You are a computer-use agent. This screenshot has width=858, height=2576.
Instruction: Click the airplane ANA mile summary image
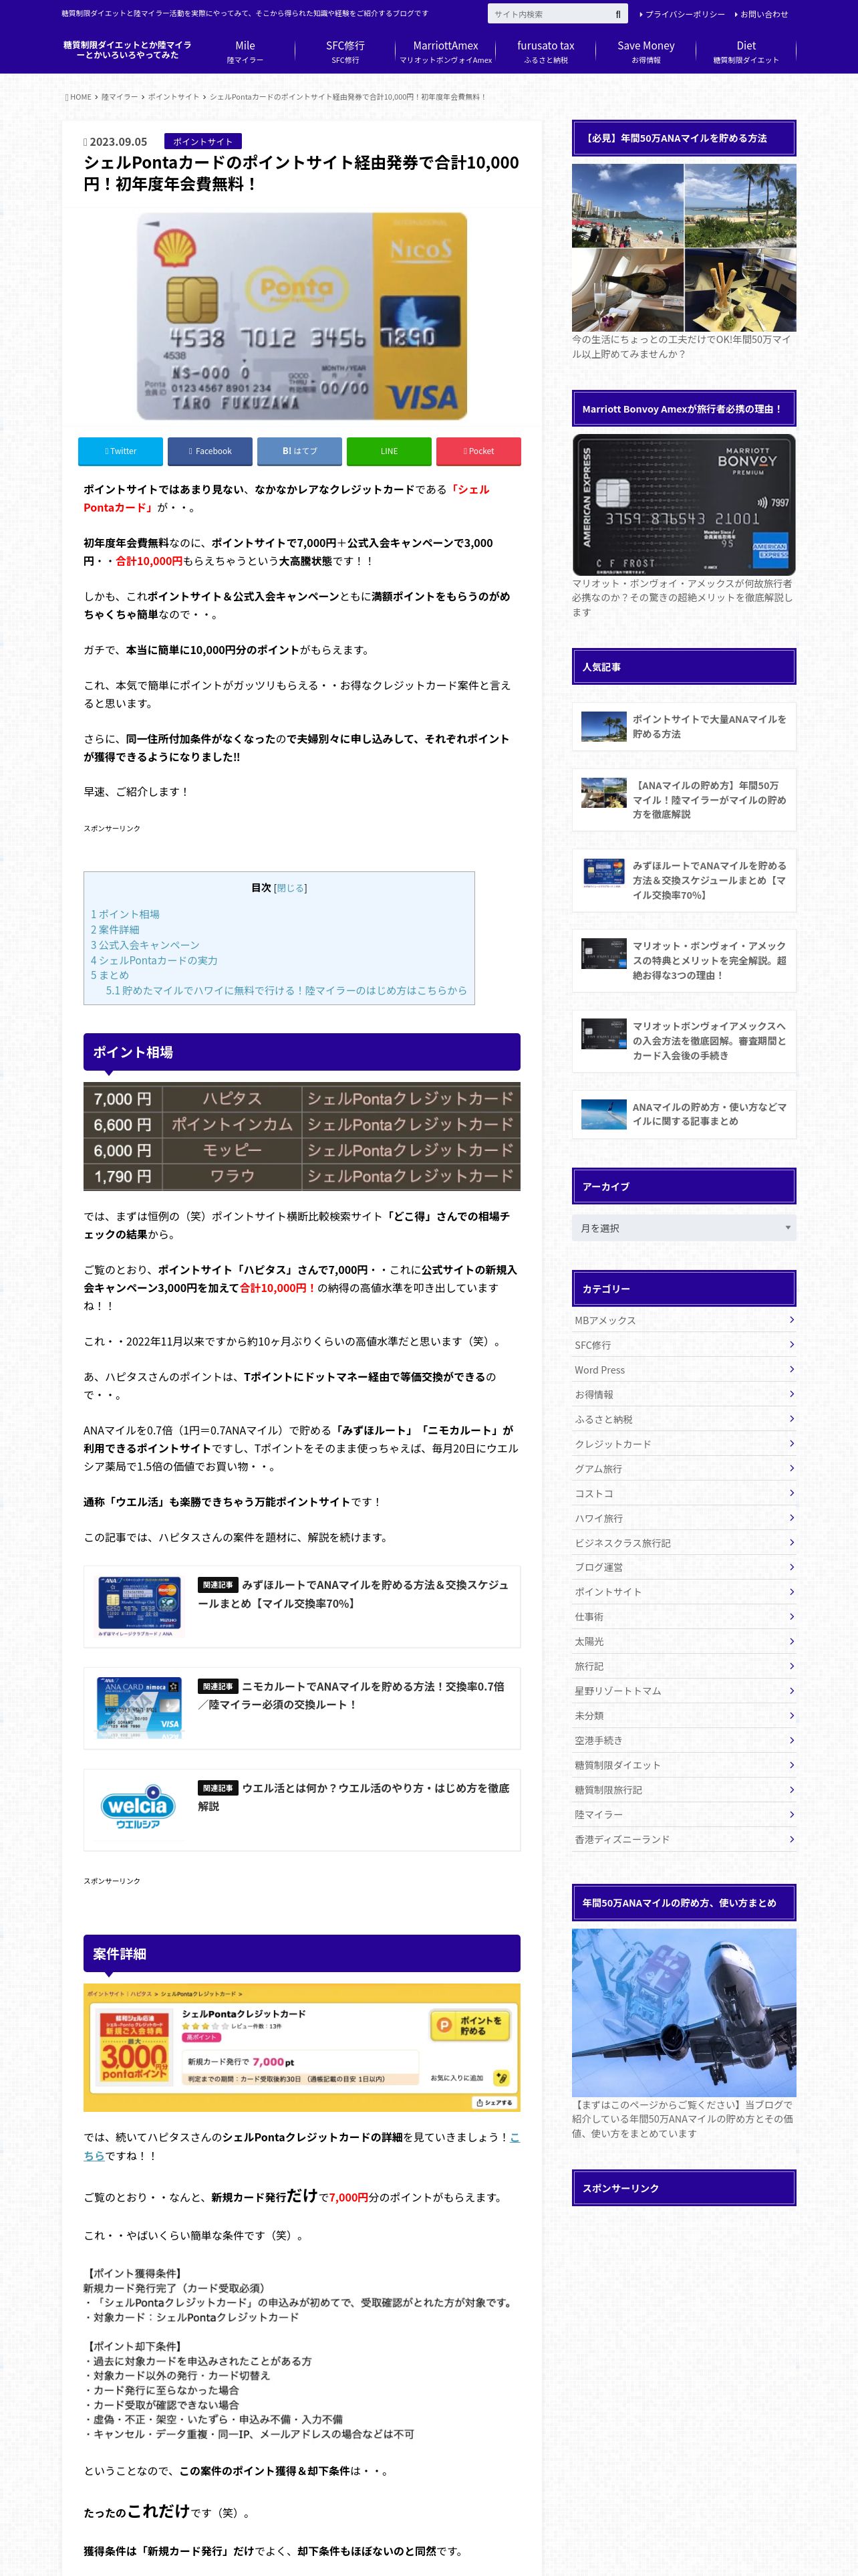coord(684,2012)
